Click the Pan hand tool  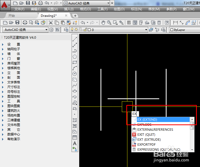(x=103, y=23)
